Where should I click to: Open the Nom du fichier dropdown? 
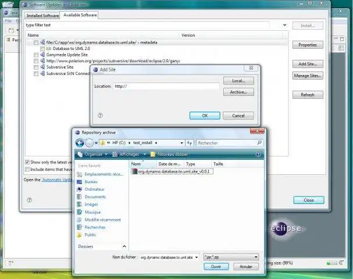(x=197, y=257)
